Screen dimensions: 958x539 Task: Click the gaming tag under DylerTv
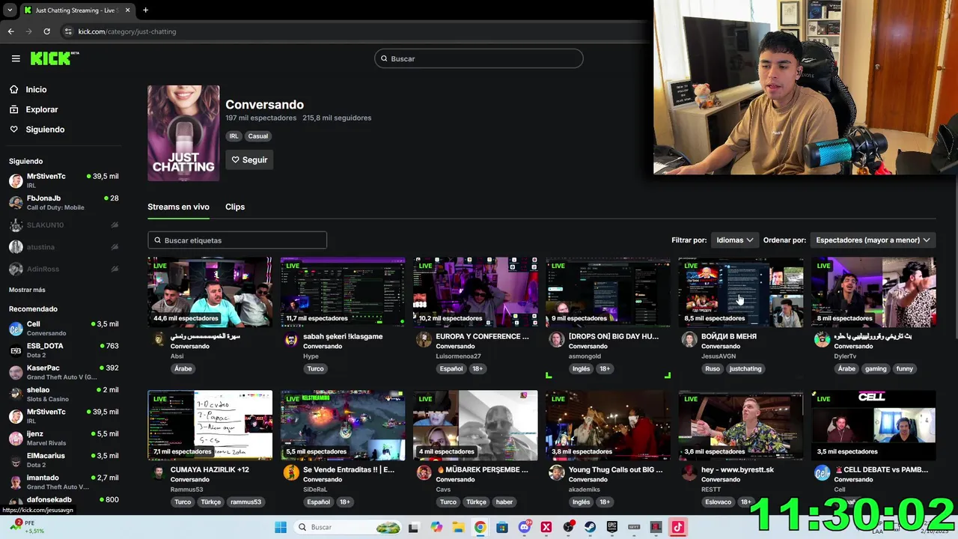coord(876,368)
